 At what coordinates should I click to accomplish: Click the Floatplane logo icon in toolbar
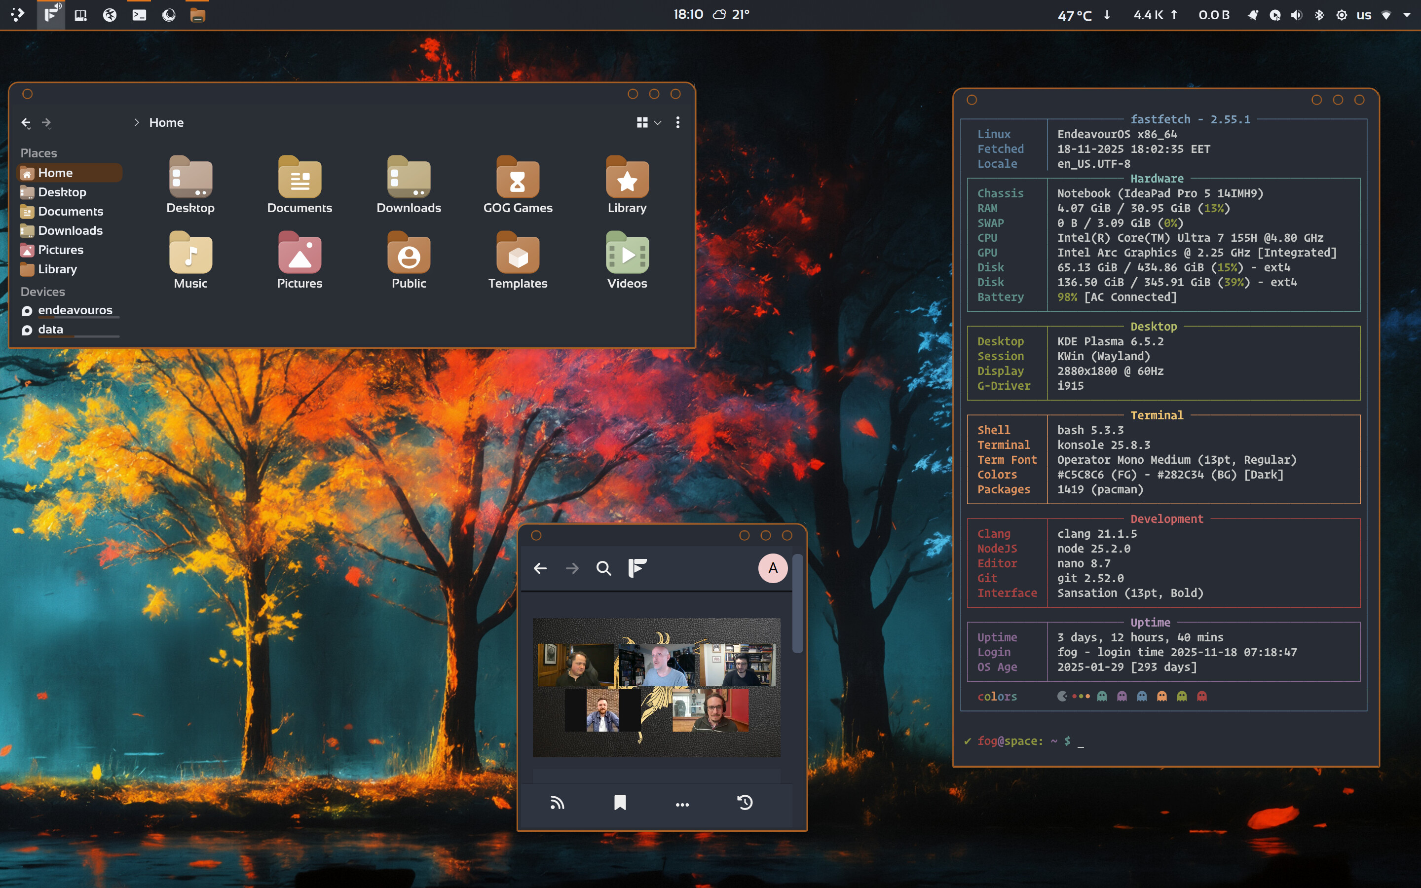click(x=637, y=568)
